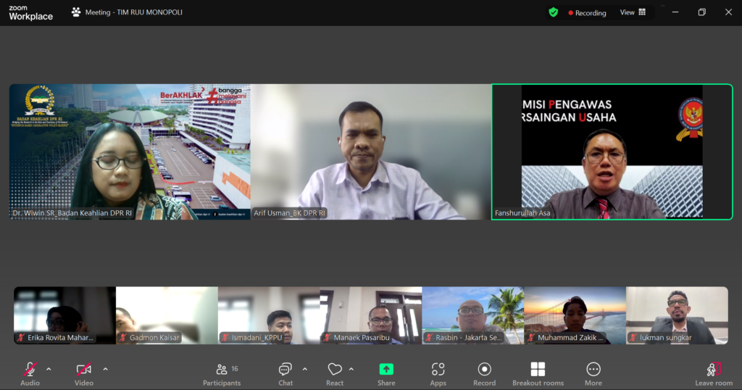Click the green encryption shield icon

tap(554, 12)
